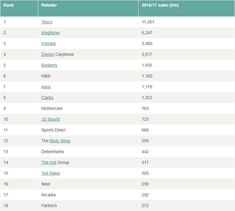
Task: Click the 298 sales figure
Action: (x=145, y=184)
